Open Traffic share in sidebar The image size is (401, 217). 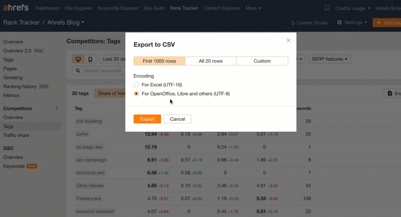point(16,135)
